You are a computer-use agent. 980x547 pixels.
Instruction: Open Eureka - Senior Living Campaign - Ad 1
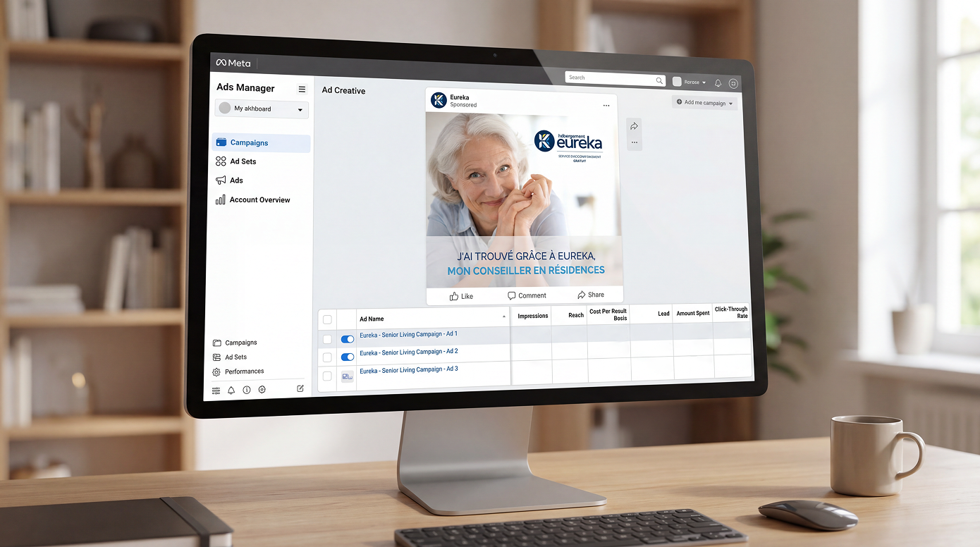point(409,335)
